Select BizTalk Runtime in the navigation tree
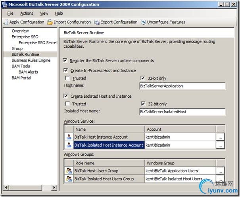The height and width of the screenshot is (197, 240). click(x=25, y=54)
